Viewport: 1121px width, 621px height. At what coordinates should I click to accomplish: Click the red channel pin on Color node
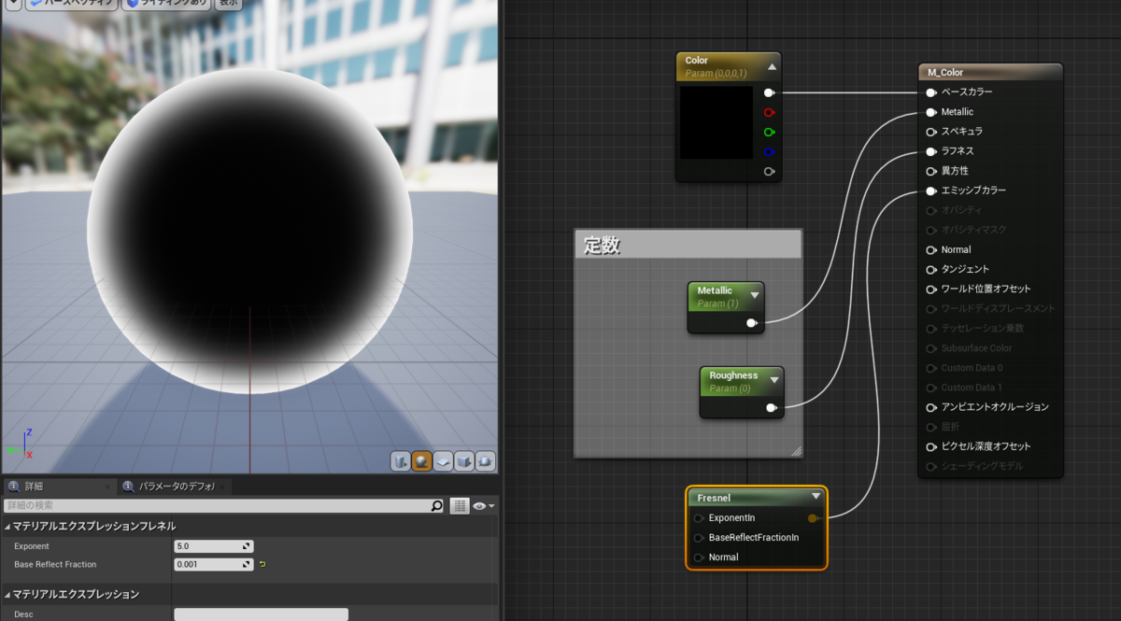[x=769, y=112]
